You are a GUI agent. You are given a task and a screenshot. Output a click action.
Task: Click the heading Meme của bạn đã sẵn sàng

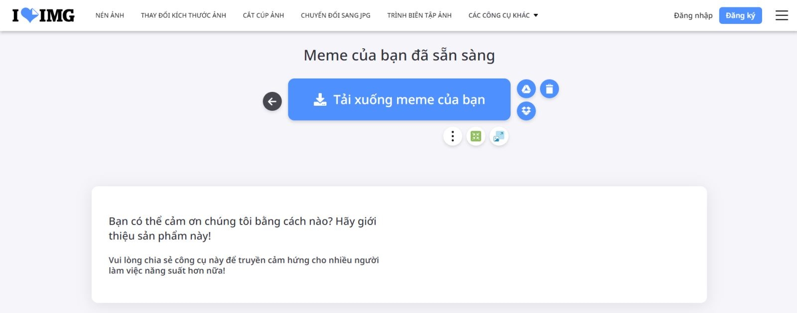click(399, 55)
